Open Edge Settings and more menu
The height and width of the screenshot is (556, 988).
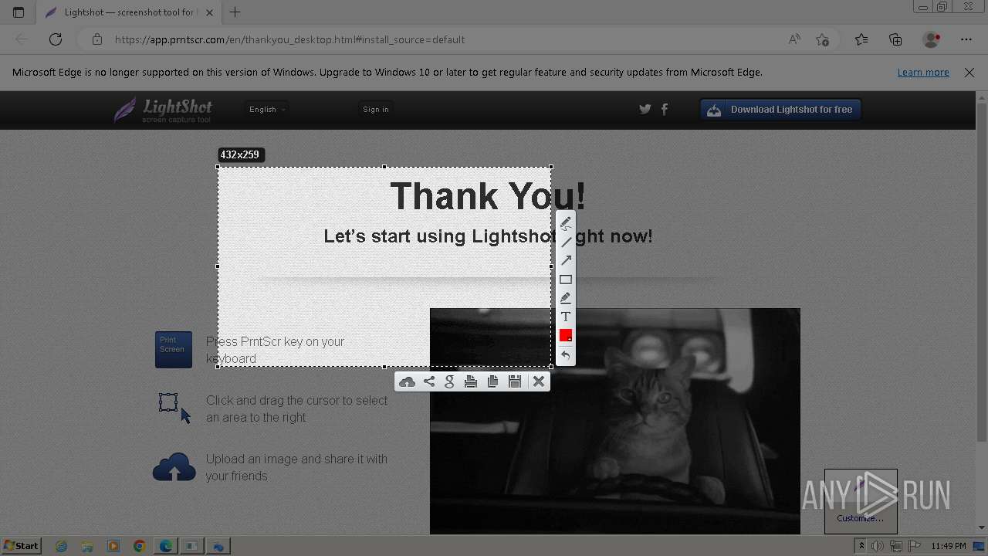coord(966,39)
